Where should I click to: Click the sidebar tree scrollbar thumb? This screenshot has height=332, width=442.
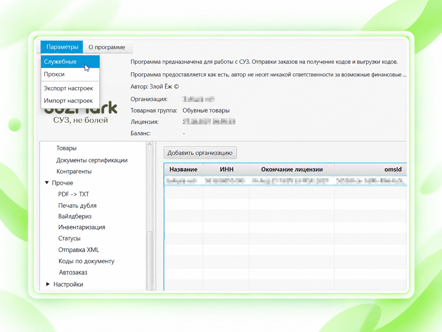[x=150, y=261]
